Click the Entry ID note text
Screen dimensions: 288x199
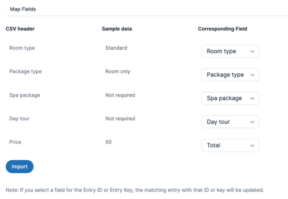(135, 190)
